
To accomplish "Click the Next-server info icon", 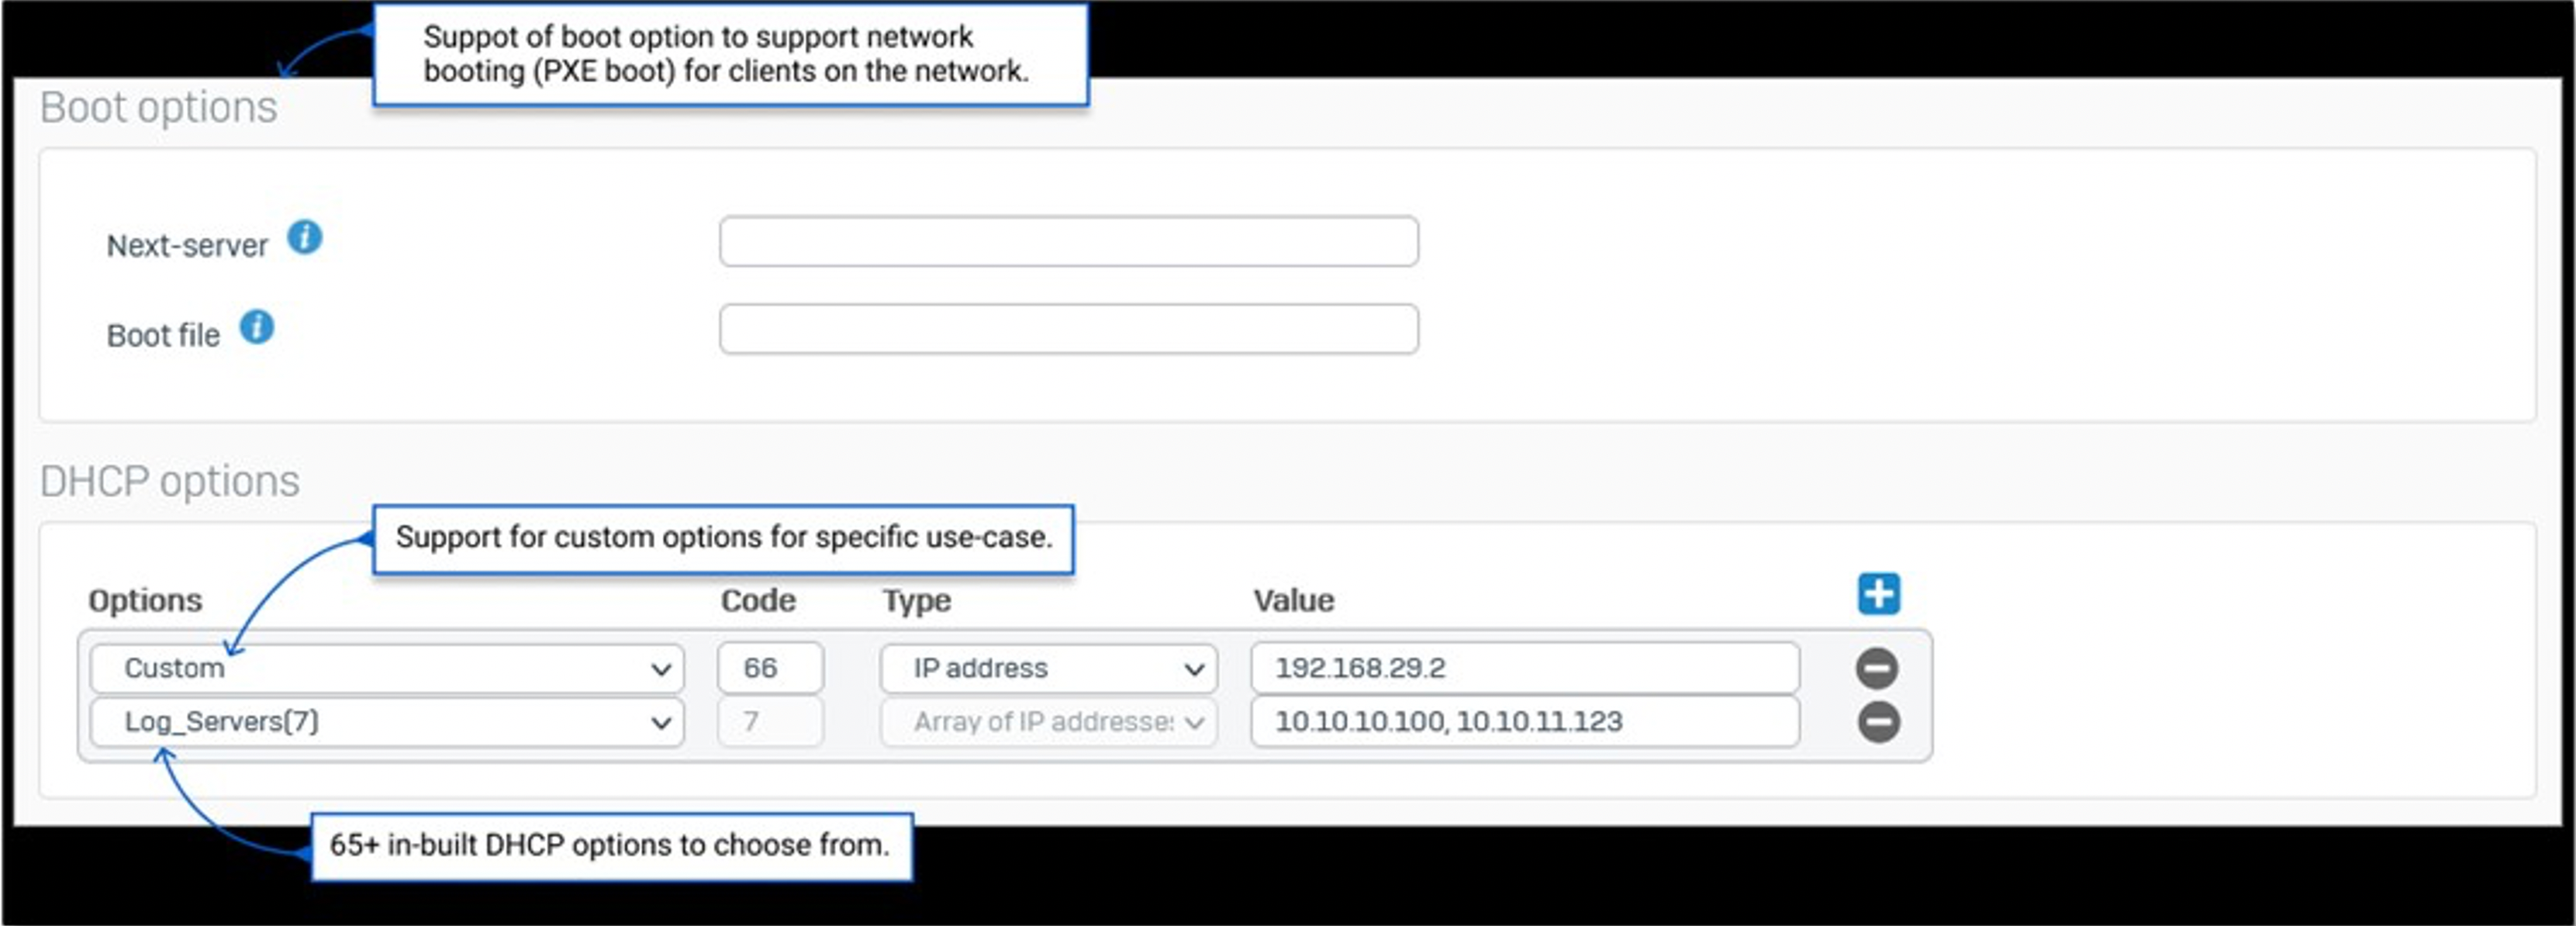I will click(x=305, y=238).
